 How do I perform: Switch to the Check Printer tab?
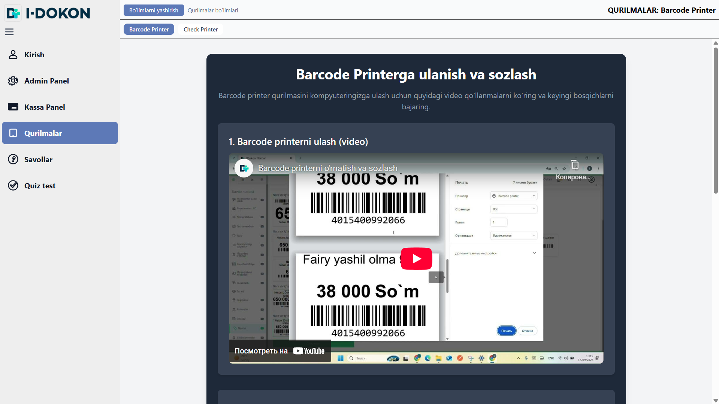coord(200,30)
